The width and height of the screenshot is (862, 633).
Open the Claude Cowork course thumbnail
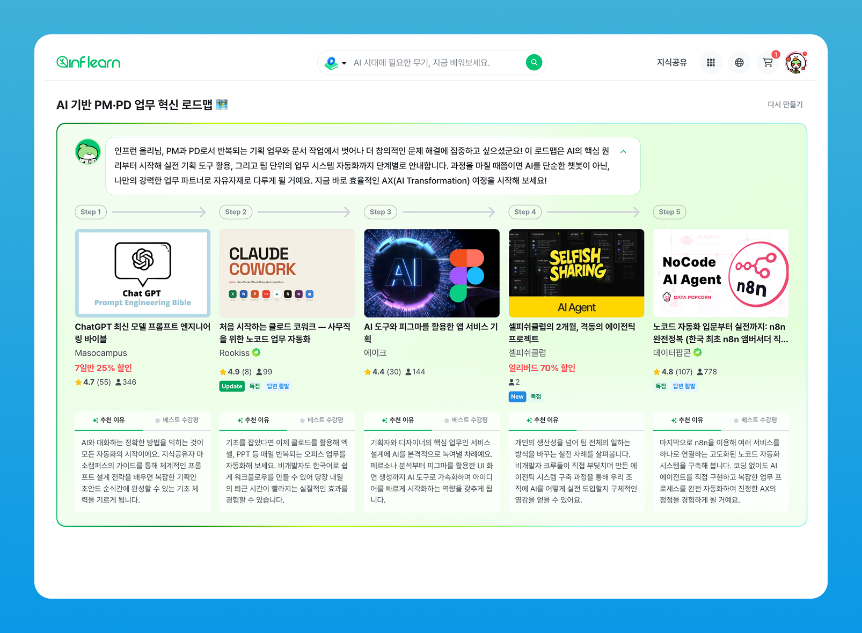pyautogui.click(x=287, y=273)
